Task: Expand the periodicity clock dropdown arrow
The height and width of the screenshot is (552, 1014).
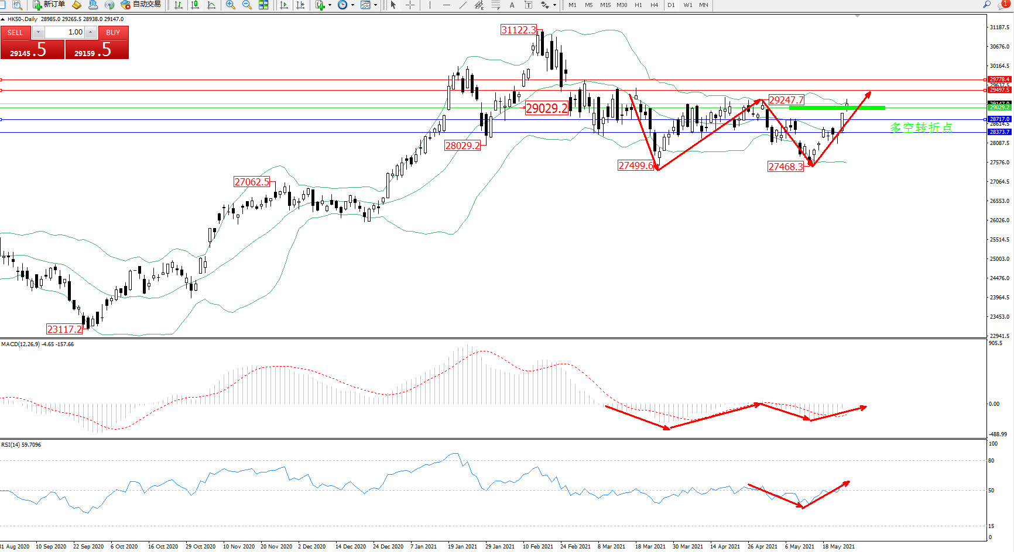Action: [x=352, y=5]
